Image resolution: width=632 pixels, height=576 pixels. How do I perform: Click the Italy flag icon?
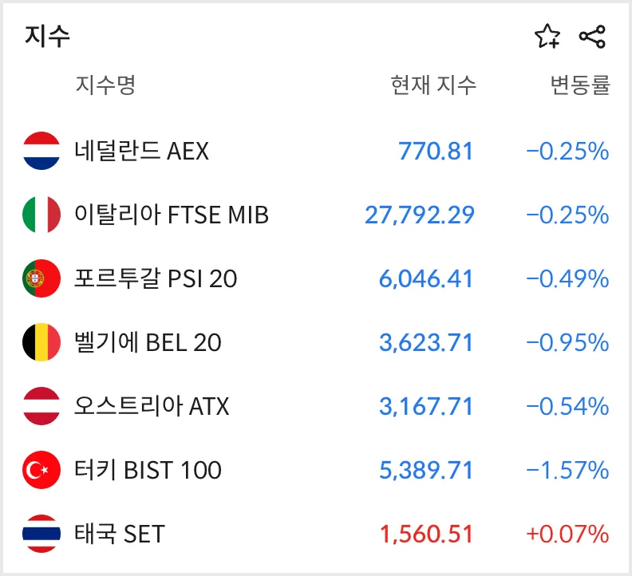tap(41, 215)
